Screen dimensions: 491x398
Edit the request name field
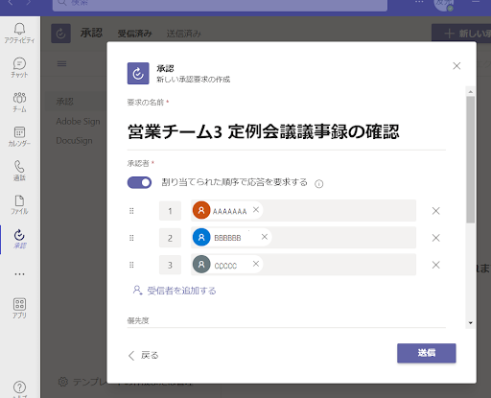[287, 132]
